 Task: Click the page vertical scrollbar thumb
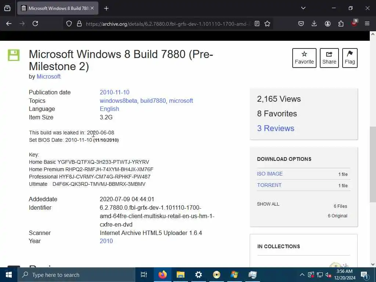[373, 164]
